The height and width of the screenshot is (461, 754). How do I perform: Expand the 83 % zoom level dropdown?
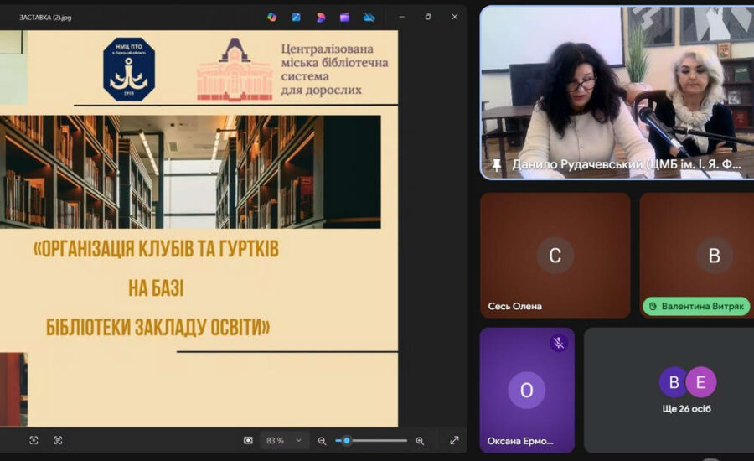point(298,441)
